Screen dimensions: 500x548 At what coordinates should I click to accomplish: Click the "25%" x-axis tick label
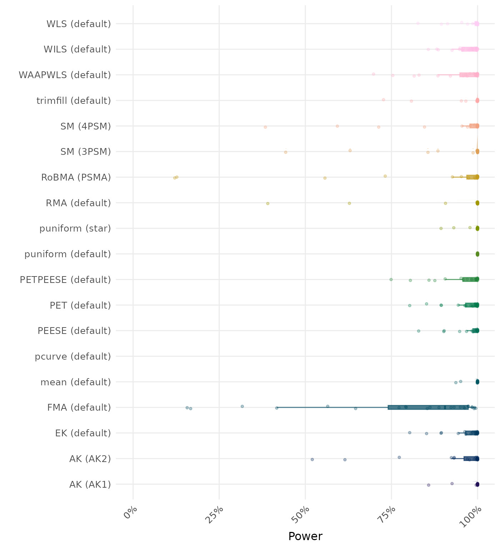coord(216,515)
